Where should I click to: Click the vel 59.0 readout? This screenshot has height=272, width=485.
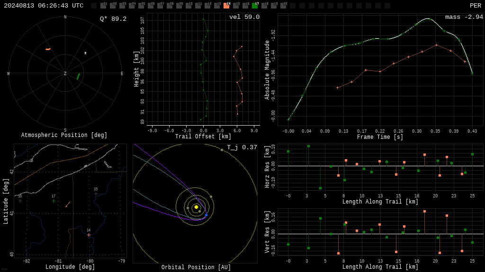pos(244,17)
